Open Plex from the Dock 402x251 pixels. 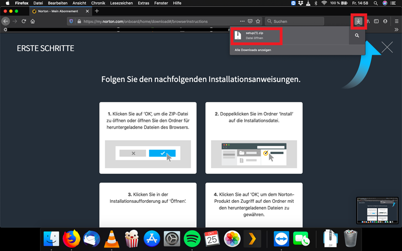[x=252, y=239]
